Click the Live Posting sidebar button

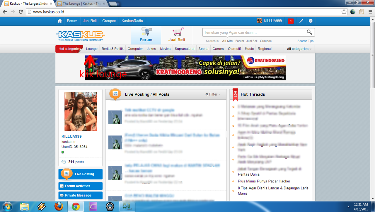(x=81, y=174)
